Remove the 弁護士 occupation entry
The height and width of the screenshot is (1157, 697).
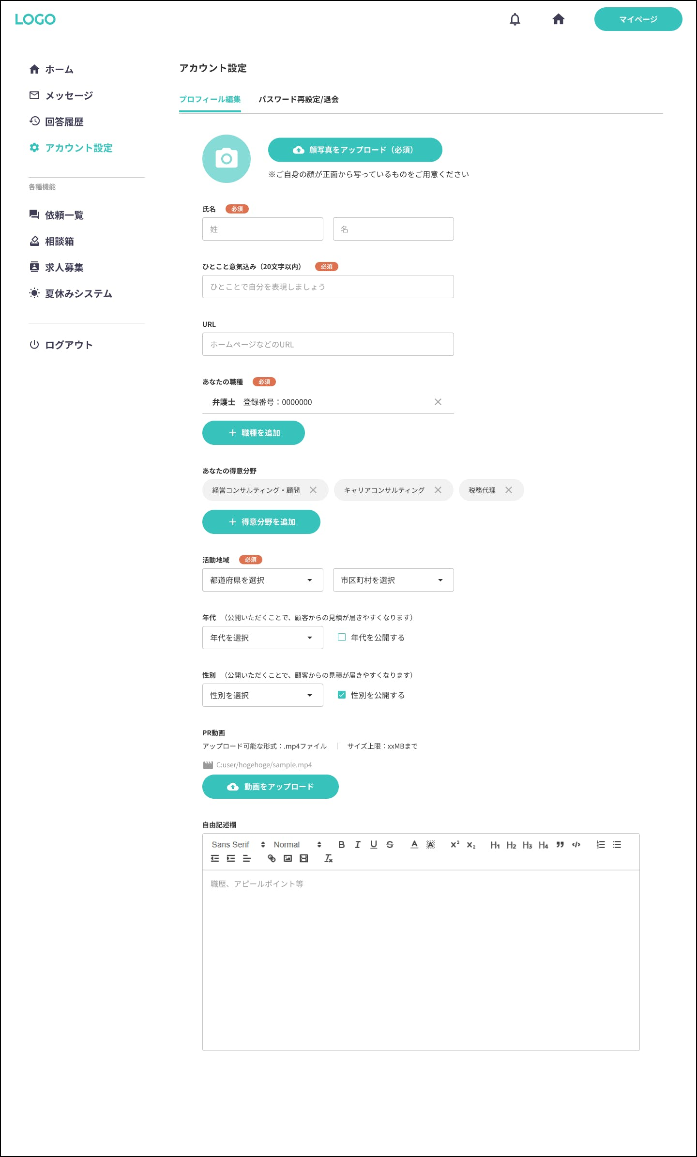[x=438, y=402]
